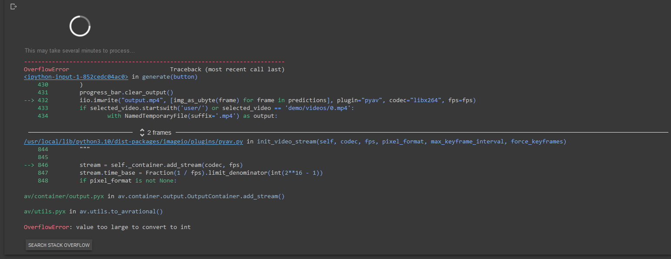Click the arrow marker at line 846
671x259 pixels.
tap(30, 165)
